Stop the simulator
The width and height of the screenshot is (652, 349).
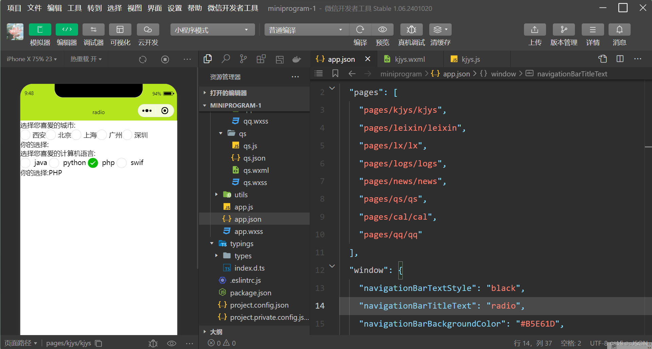[165, 59]
